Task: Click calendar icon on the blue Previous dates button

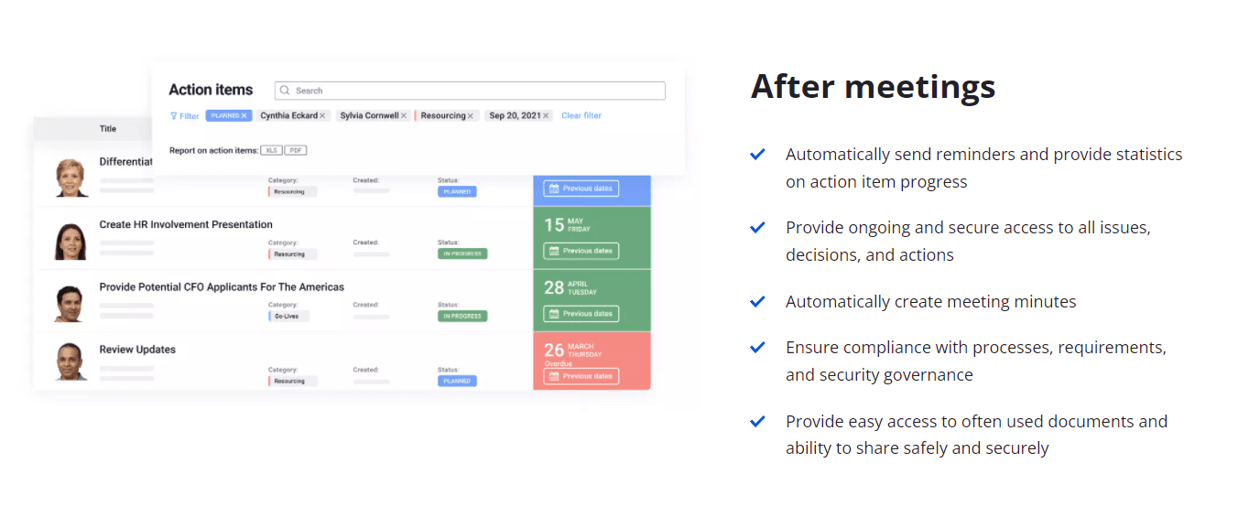Action: pyautogui.click(x=554, y=189)
